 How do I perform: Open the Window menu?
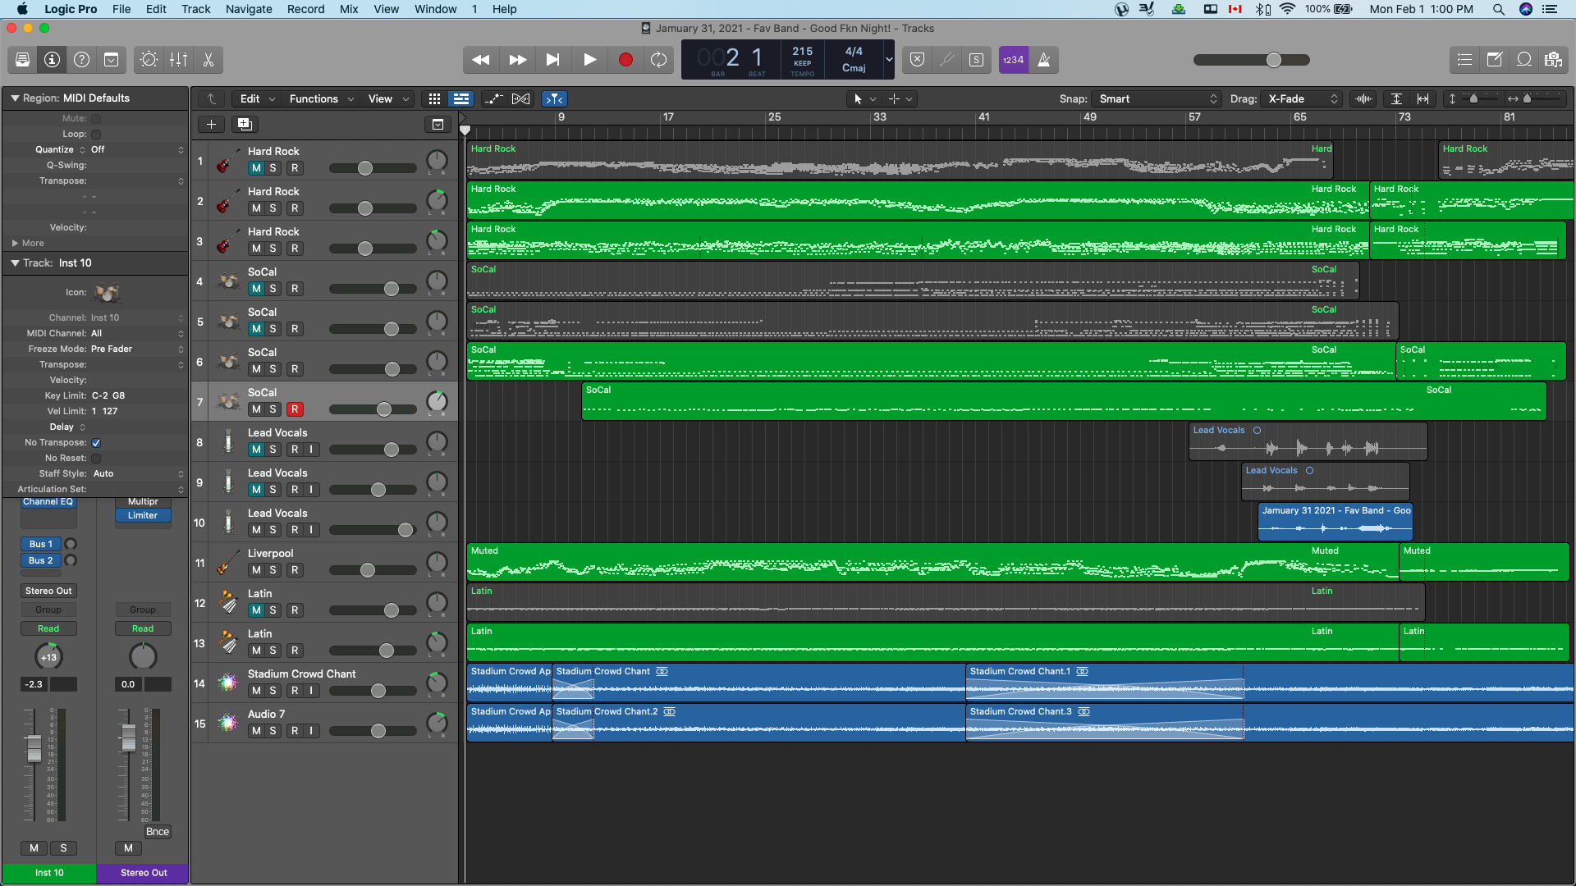pyautogui.click(x=435, y=9)
